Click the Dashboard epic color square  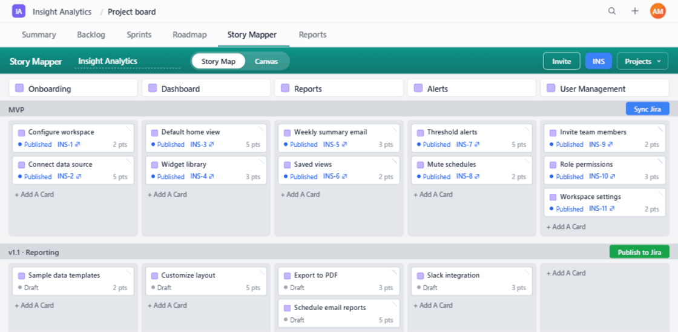[x=152, y=88]
